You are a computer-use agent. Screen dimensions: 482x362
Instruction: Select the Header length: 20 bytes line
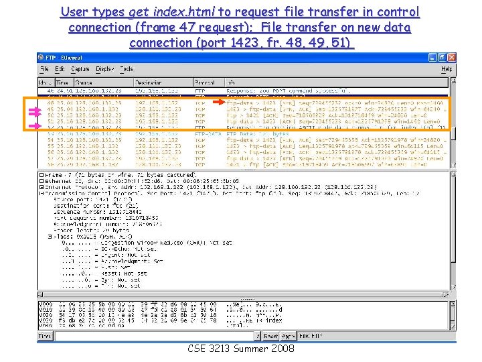[x=91, y=230]
